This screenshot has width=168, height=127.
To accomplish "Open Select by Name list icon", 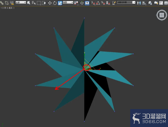I will [x=34, y=3].
